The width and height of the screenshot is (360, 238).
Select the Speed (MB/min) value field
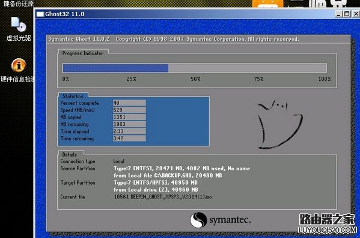(129, 110)
